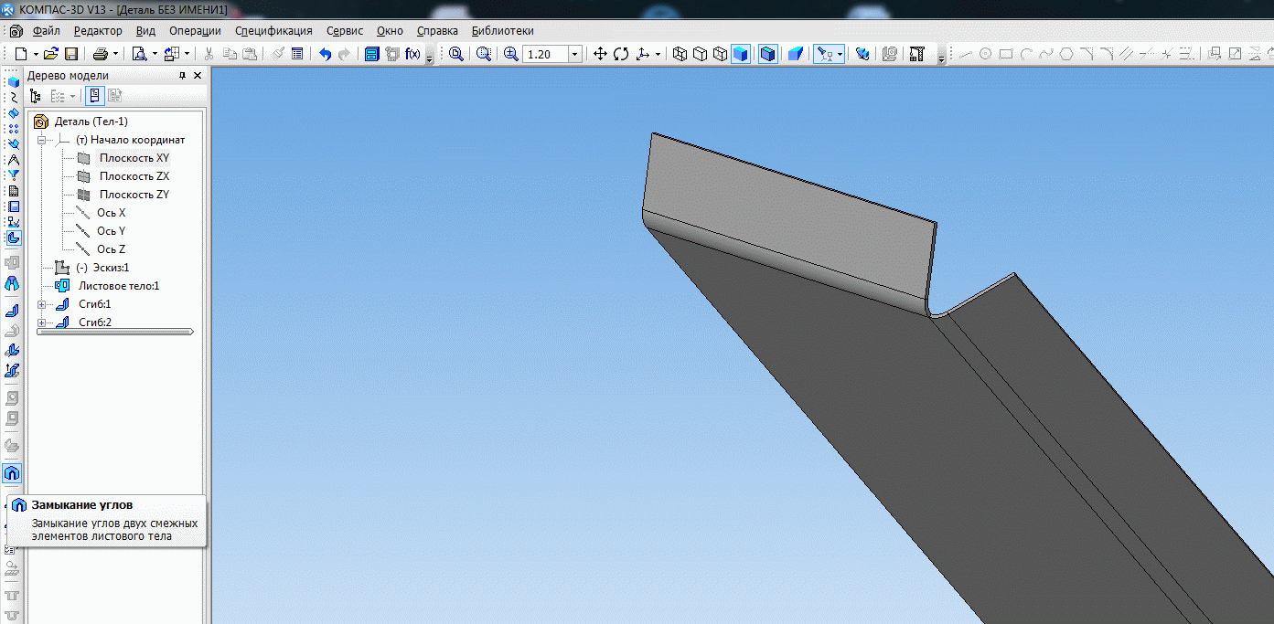Open new document dropdown arrow

(35, 54)
